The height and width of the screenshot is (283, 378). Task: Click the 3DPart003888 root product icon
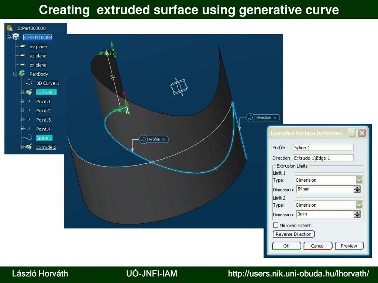(x=9, y=28)
